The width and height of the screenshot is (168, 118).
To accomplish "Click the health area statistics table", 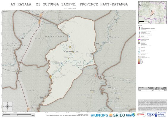I will click(152, 89).
